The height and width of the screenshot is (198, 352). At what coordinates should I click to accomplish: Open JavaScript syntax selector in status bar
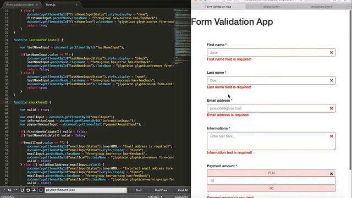pyautogui.click(x=182, y=197)
